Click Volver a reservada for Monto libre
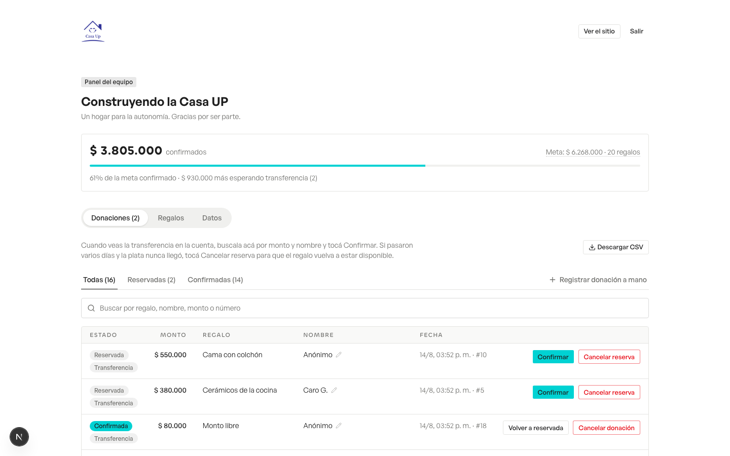The width and height of the screenshot is (730, 456). [x=536, y=428]
